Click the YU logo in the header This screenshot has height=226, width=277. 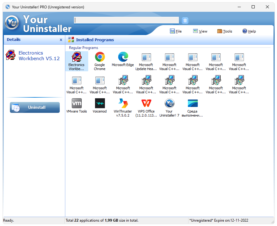(12, 23)
